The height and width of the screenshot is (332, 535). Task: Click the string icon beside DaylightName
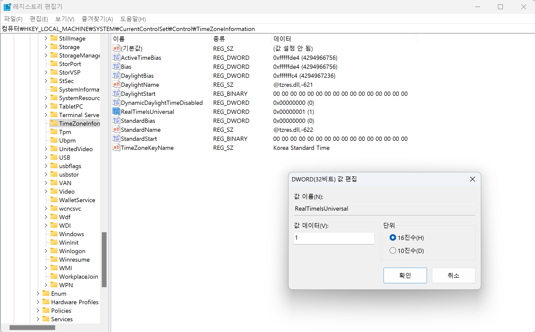116,85
